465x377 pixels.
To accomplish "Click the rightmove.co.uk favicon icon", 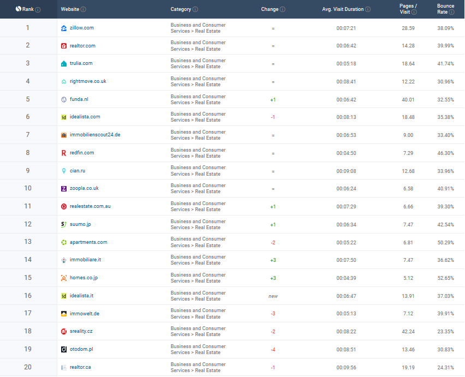I will (x=64, y=81).
